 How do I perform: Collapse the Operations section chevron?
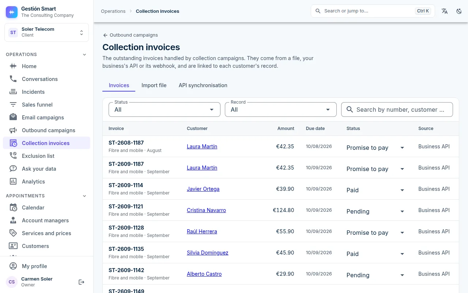coord(84,55)
